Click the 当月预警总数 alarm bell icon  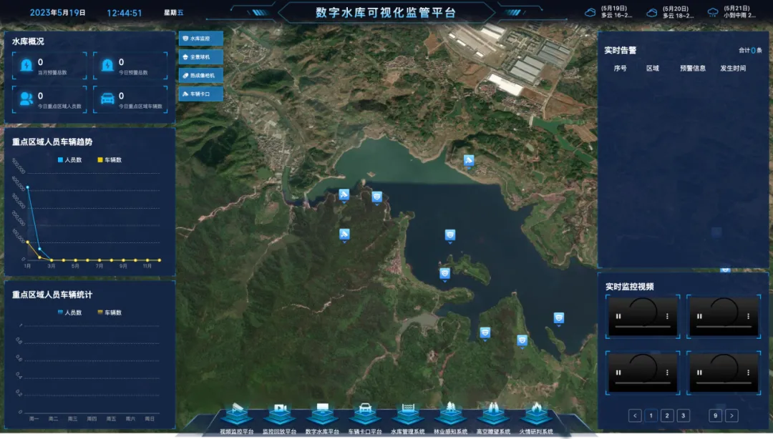[26, 65]
